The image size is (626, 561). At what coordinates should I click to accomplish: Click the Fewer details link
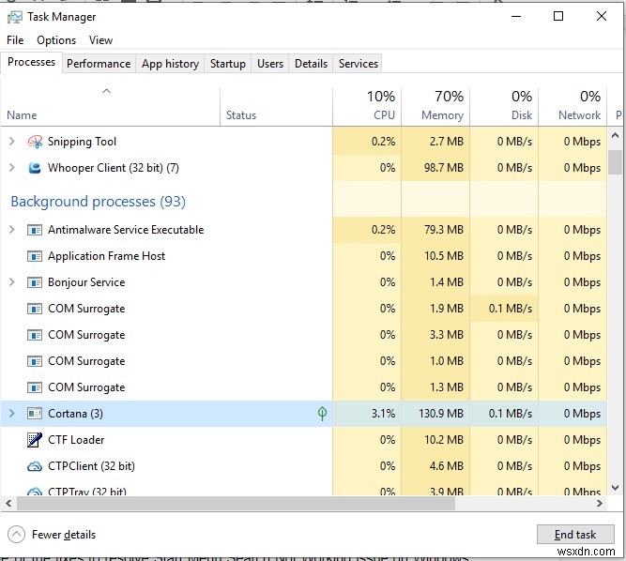point(64,535)
